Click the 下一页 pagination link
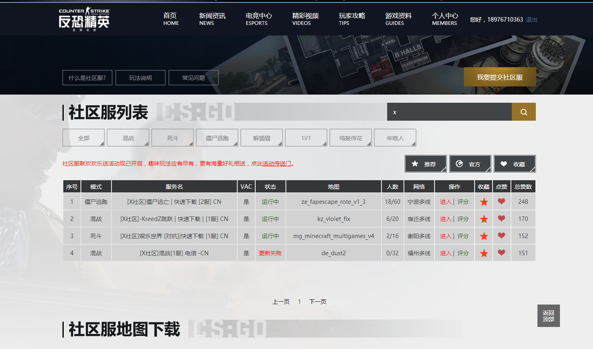Image resolution: width=593 pixels, height=349 pixels. click(x=317, y=302)
